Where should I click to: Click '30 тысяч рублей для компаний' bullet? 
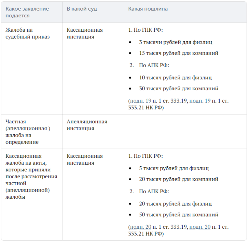179,89
